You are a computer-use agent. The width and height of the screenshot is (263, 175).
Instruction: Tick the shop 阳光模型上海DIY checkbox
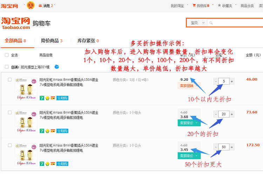point(7,67)
